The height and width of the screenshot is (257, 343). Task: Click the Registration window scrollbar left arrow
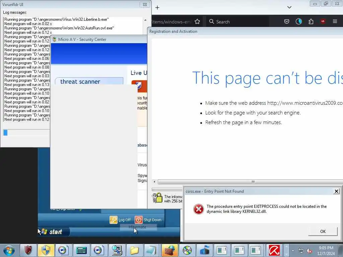click(154, 182)
